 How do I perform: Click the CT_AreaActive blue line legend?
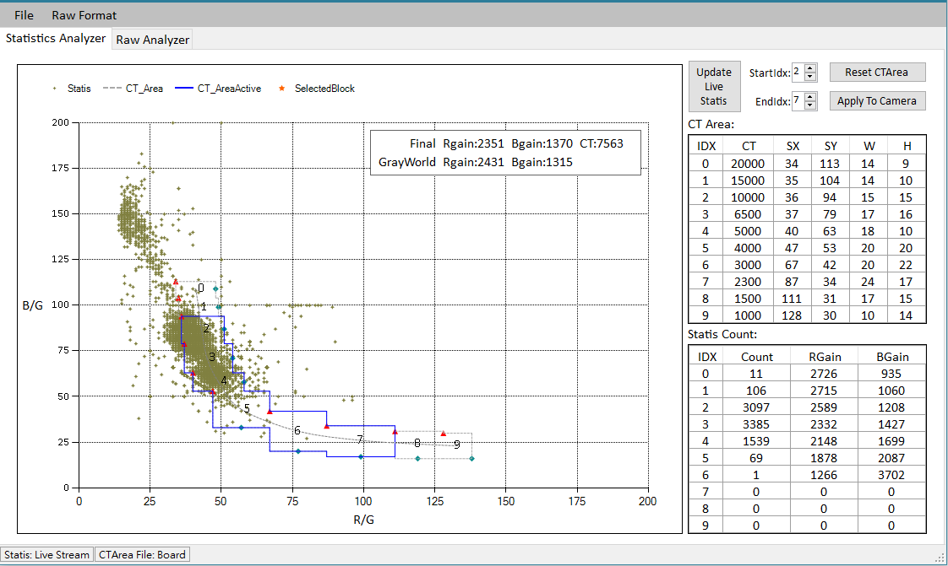click(184, 89)
